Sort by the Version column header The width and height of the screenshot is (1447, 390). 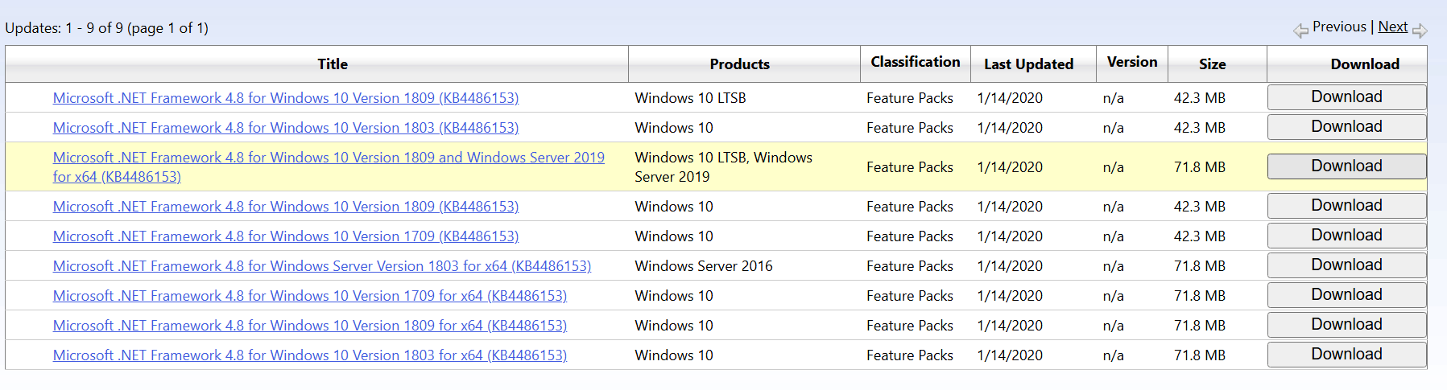tap(1131, 62)
